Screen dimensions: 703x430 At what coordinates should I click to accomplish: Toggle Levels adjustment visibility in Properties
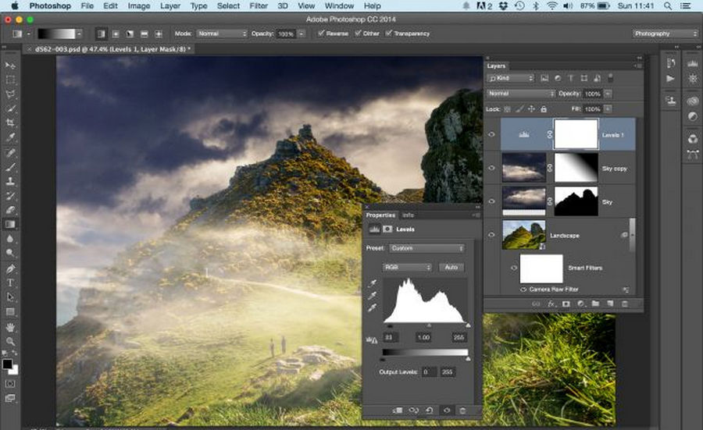click(x=447, y=410)
